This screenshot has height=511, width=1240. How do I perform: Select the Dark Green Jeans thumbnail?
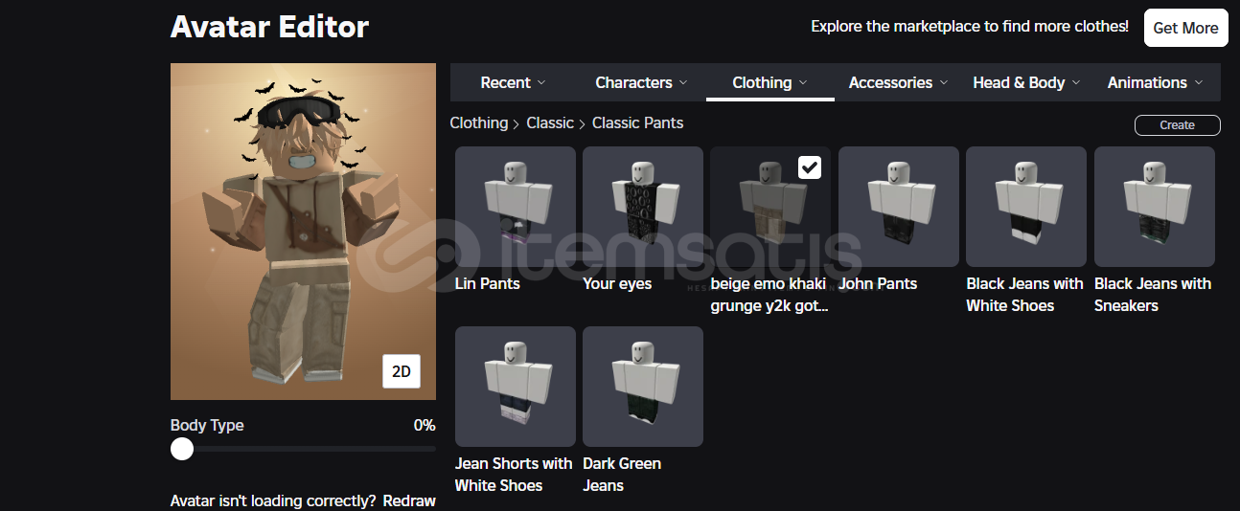coord(643,387)
